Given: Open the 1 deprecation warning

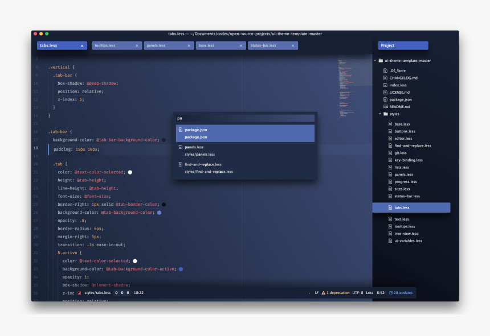Looking at the screenshot, I should coord(336,293).
